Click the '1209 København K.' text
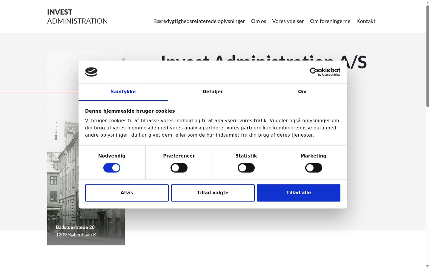This screenshot has height=269, width=430. [76, 235]
